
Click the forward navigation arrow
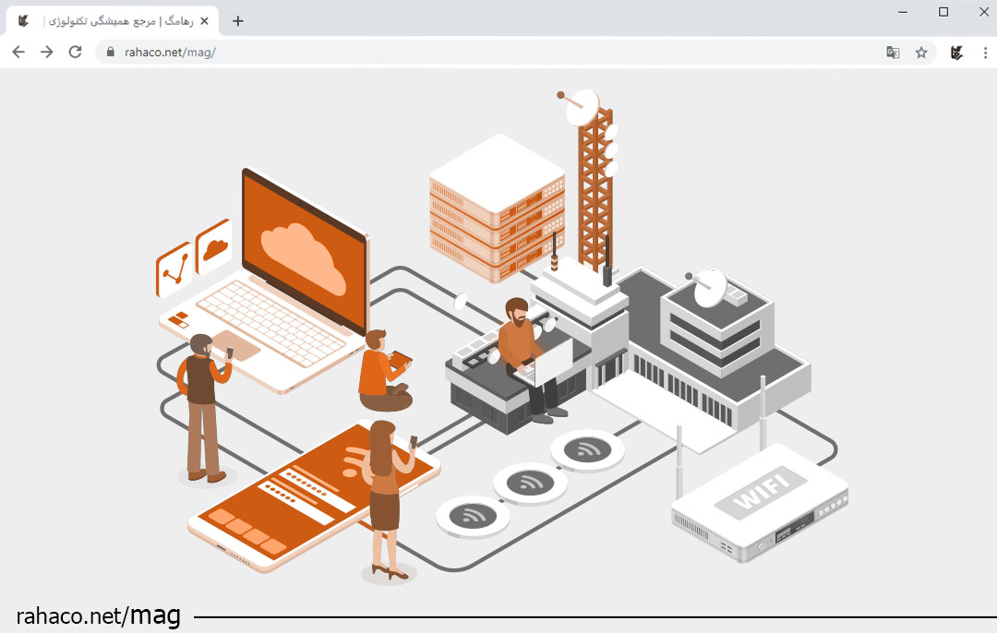[x=47, y=53]
